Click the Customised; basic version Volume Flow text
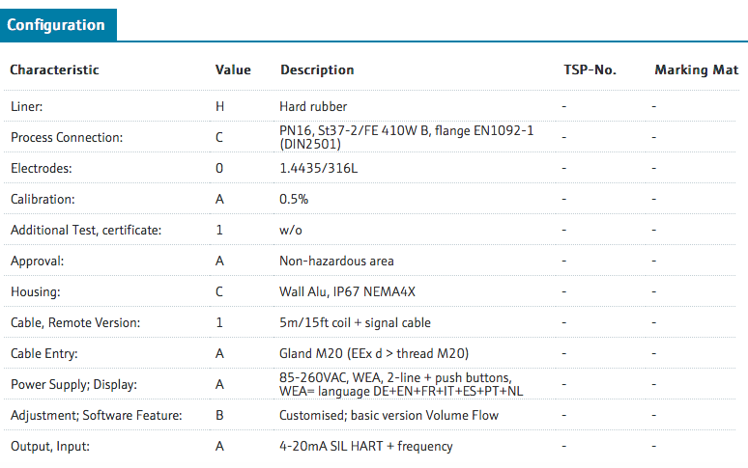The height and width of the screenshot is (468, 748). pyautogui.click(x=388, y=415)
